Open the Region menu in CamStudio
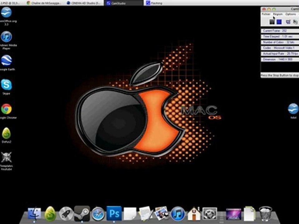 click(278, 14)
